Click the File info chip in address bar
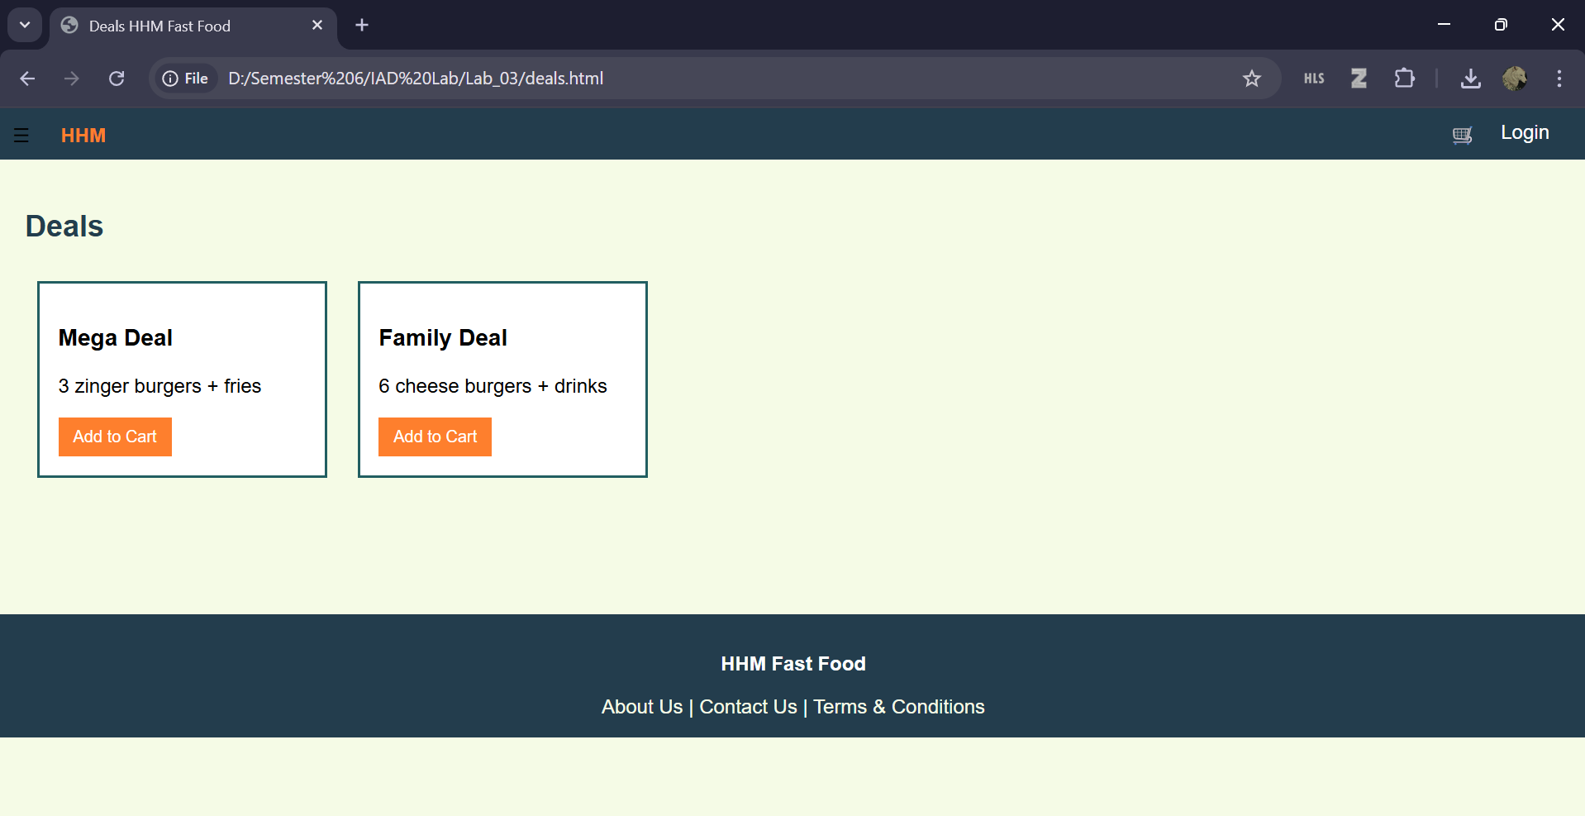This screenshot has width=1585, height=816. (185, 79)
